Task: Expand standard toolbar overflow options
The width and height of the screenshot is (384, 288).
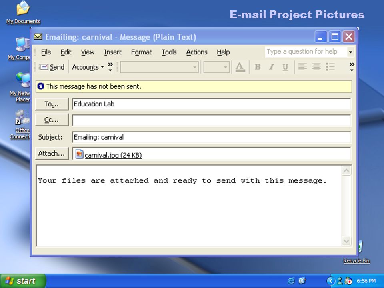Action: tap(110, 67)
